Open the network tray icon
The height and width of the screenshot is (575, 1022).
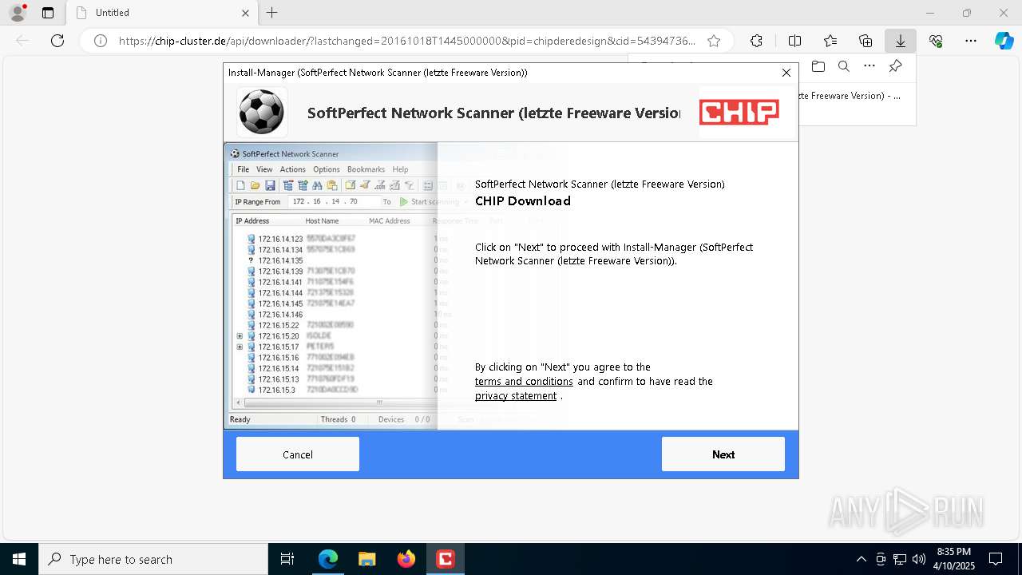pos(900,559)
